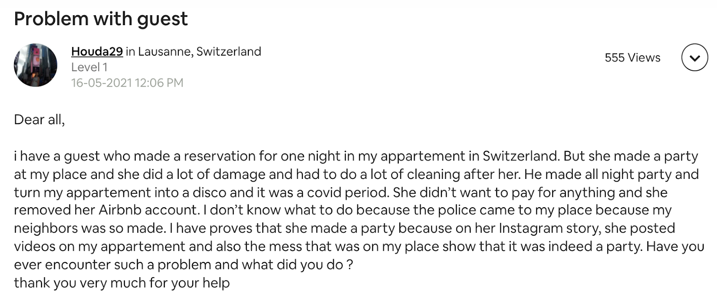Open the Houda29 profile link
The height and width of the screenshot is (304, 717).
(97, 52)
